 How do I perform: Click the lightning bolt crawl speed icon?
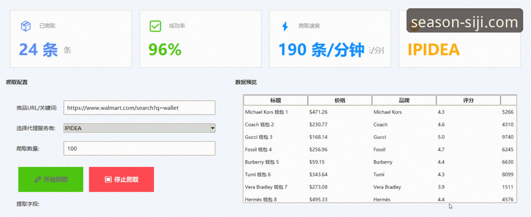click(x=285, y=26)
